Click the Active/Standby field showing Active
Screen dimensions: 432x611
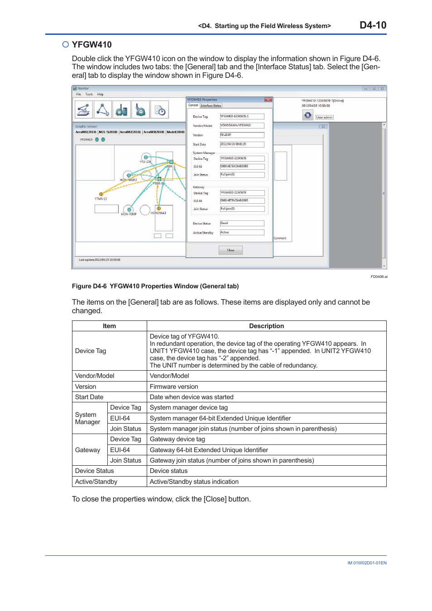[242, 233]
